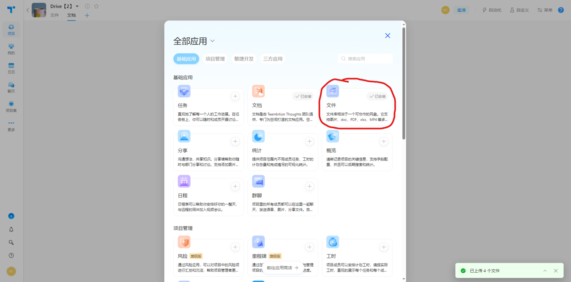Select the 敏捷开发 category tab
Viewport: 571px width, 282px height.
click(x=244, y=59)
